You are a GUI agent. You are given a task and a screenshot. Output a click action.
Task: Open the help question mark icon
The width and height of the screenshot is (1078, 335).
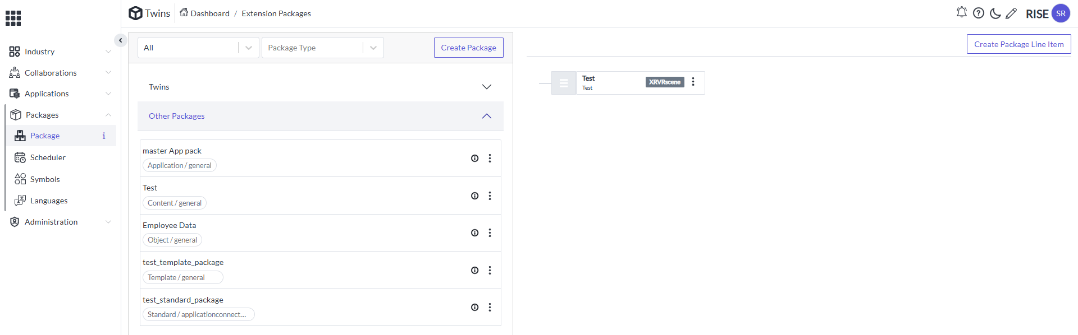tap(979, 13)
